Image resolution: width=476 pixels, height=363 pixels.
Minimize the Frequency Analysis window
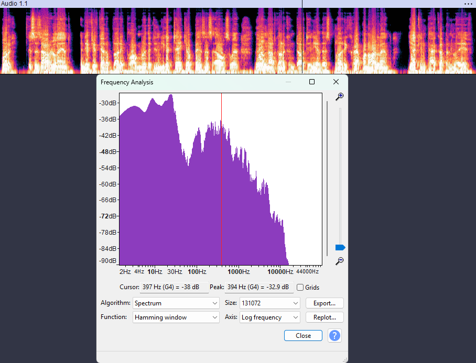[288, 82]
